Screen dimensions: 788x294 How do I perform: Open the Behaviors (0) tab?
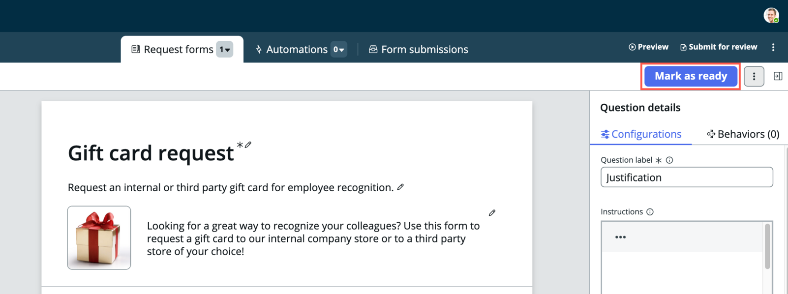[743, 134]
